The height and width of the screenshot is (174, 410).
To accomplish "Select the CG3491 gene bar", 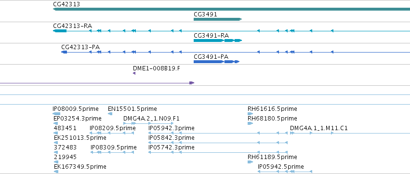I will pyautogui.click(x=218, y=19).
